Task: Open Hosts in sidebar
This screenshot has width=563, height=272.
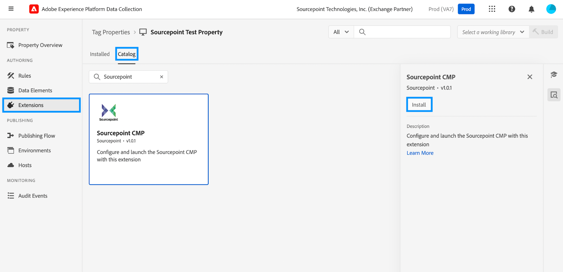Action: click(x=25, y=165)
